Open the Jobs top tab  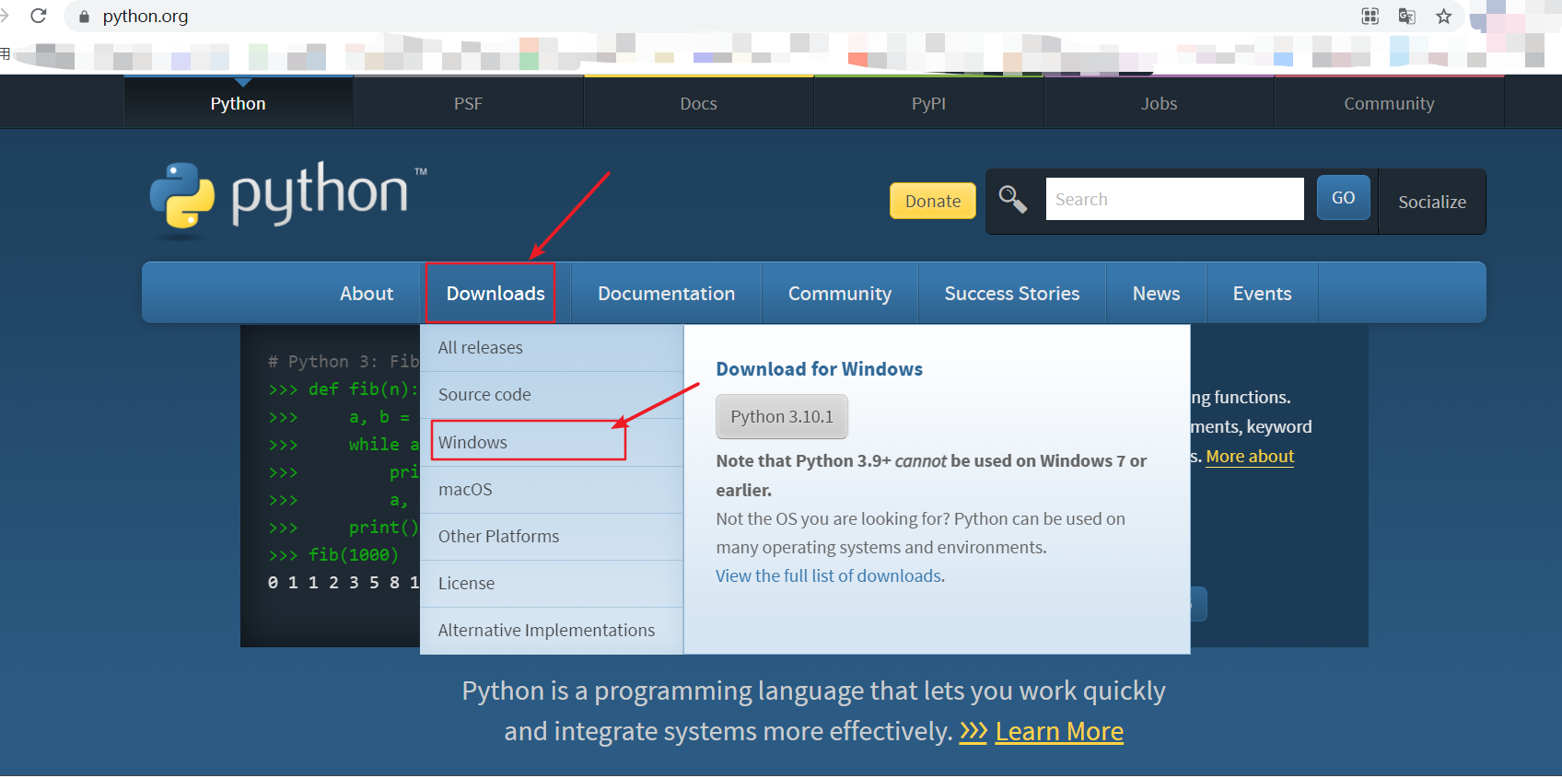click(x=1159, y=103)
